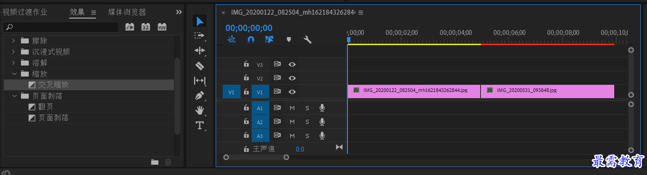Click the V1 source patching button
Image resolution: width=647 pixels, height=175 pixels.
[x=232, y=92]
